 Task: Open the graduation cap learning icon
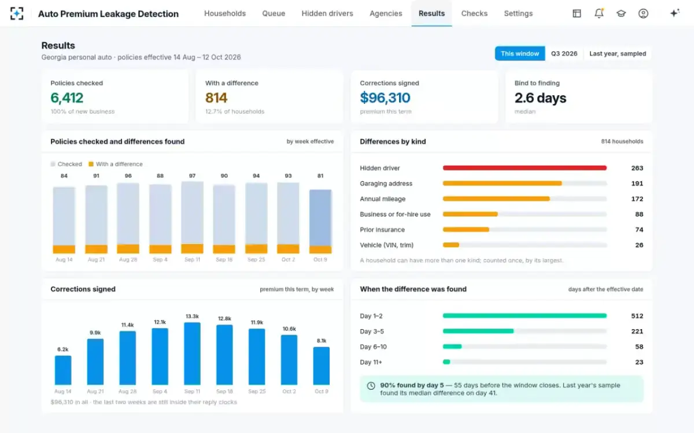621,13
